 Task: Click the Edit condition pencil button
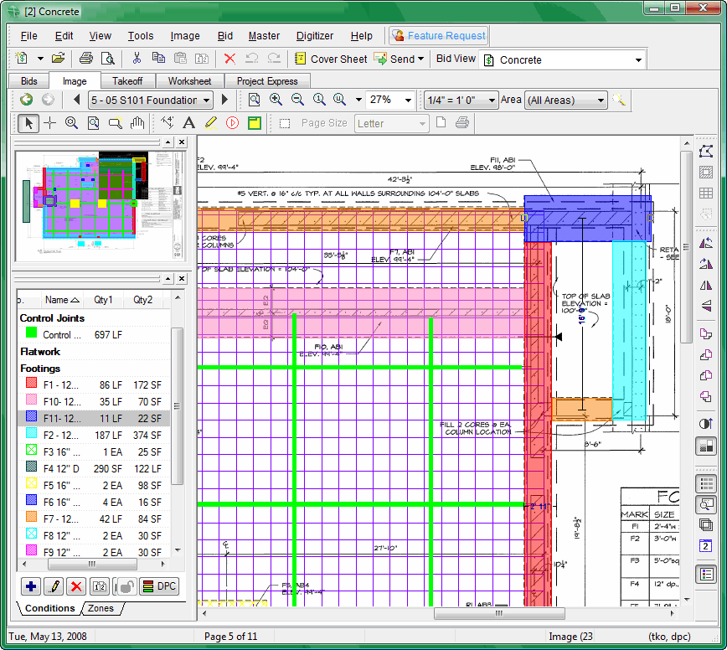coord(54,586)
